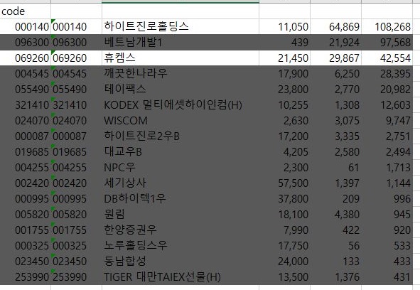420x290 pixels.
Task: Select the first-column code 321410
Action: [x=25, y=104]
